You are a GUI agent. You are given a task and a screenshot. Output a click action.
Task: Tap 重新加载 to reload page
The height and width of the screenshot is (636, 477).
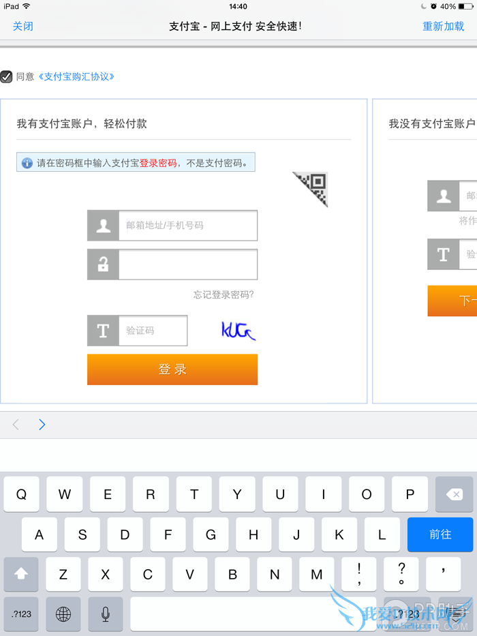(443, 27)
